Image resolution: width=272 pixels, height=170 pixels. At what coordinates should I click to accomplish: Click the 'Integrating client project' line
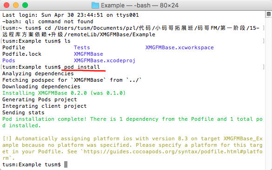click(45, 106)
